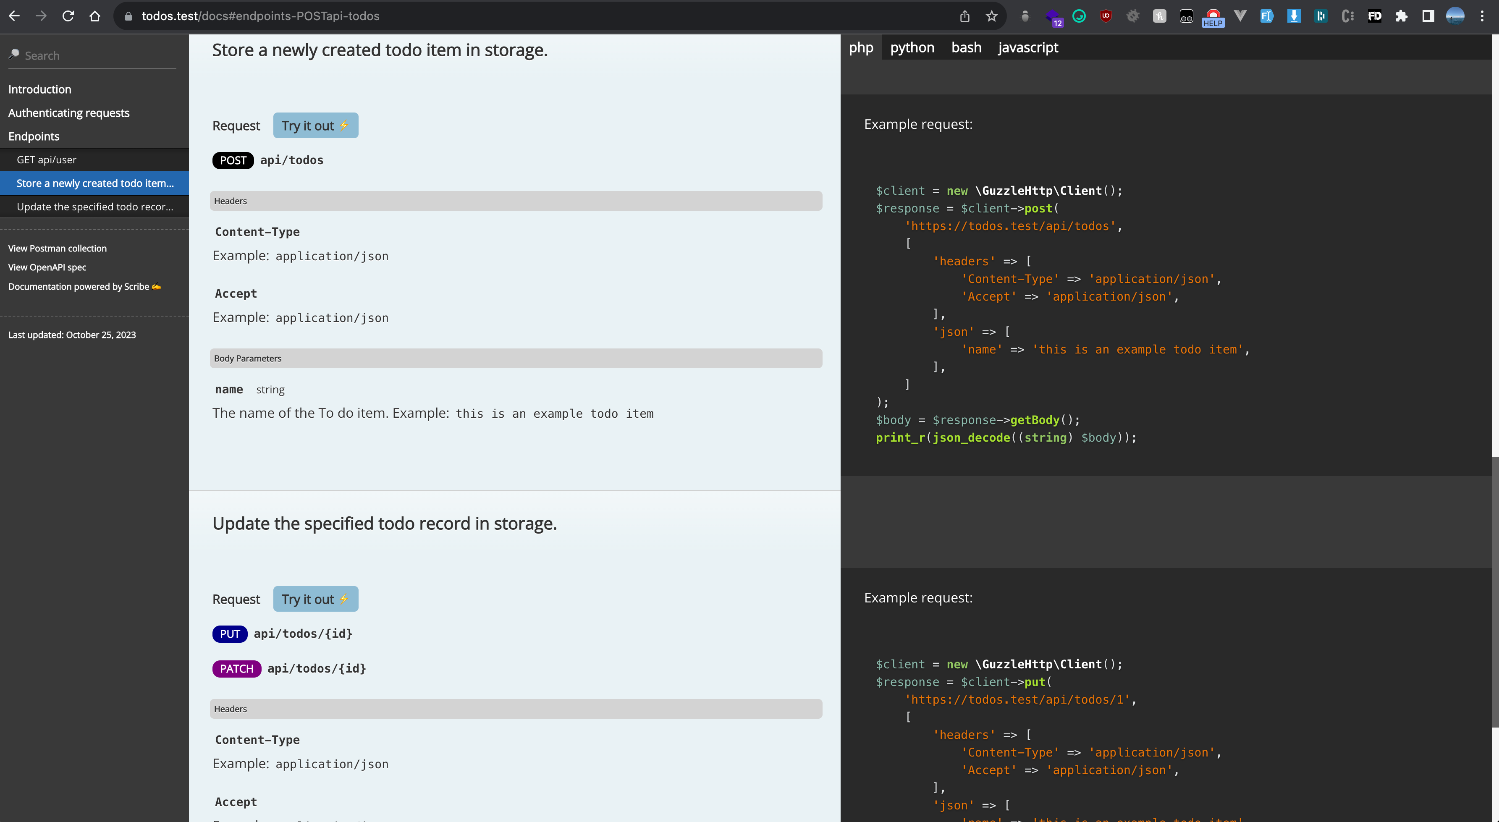Open the View Postman collection link
This screenshot has width=1499, height=822.
[57, 248]
